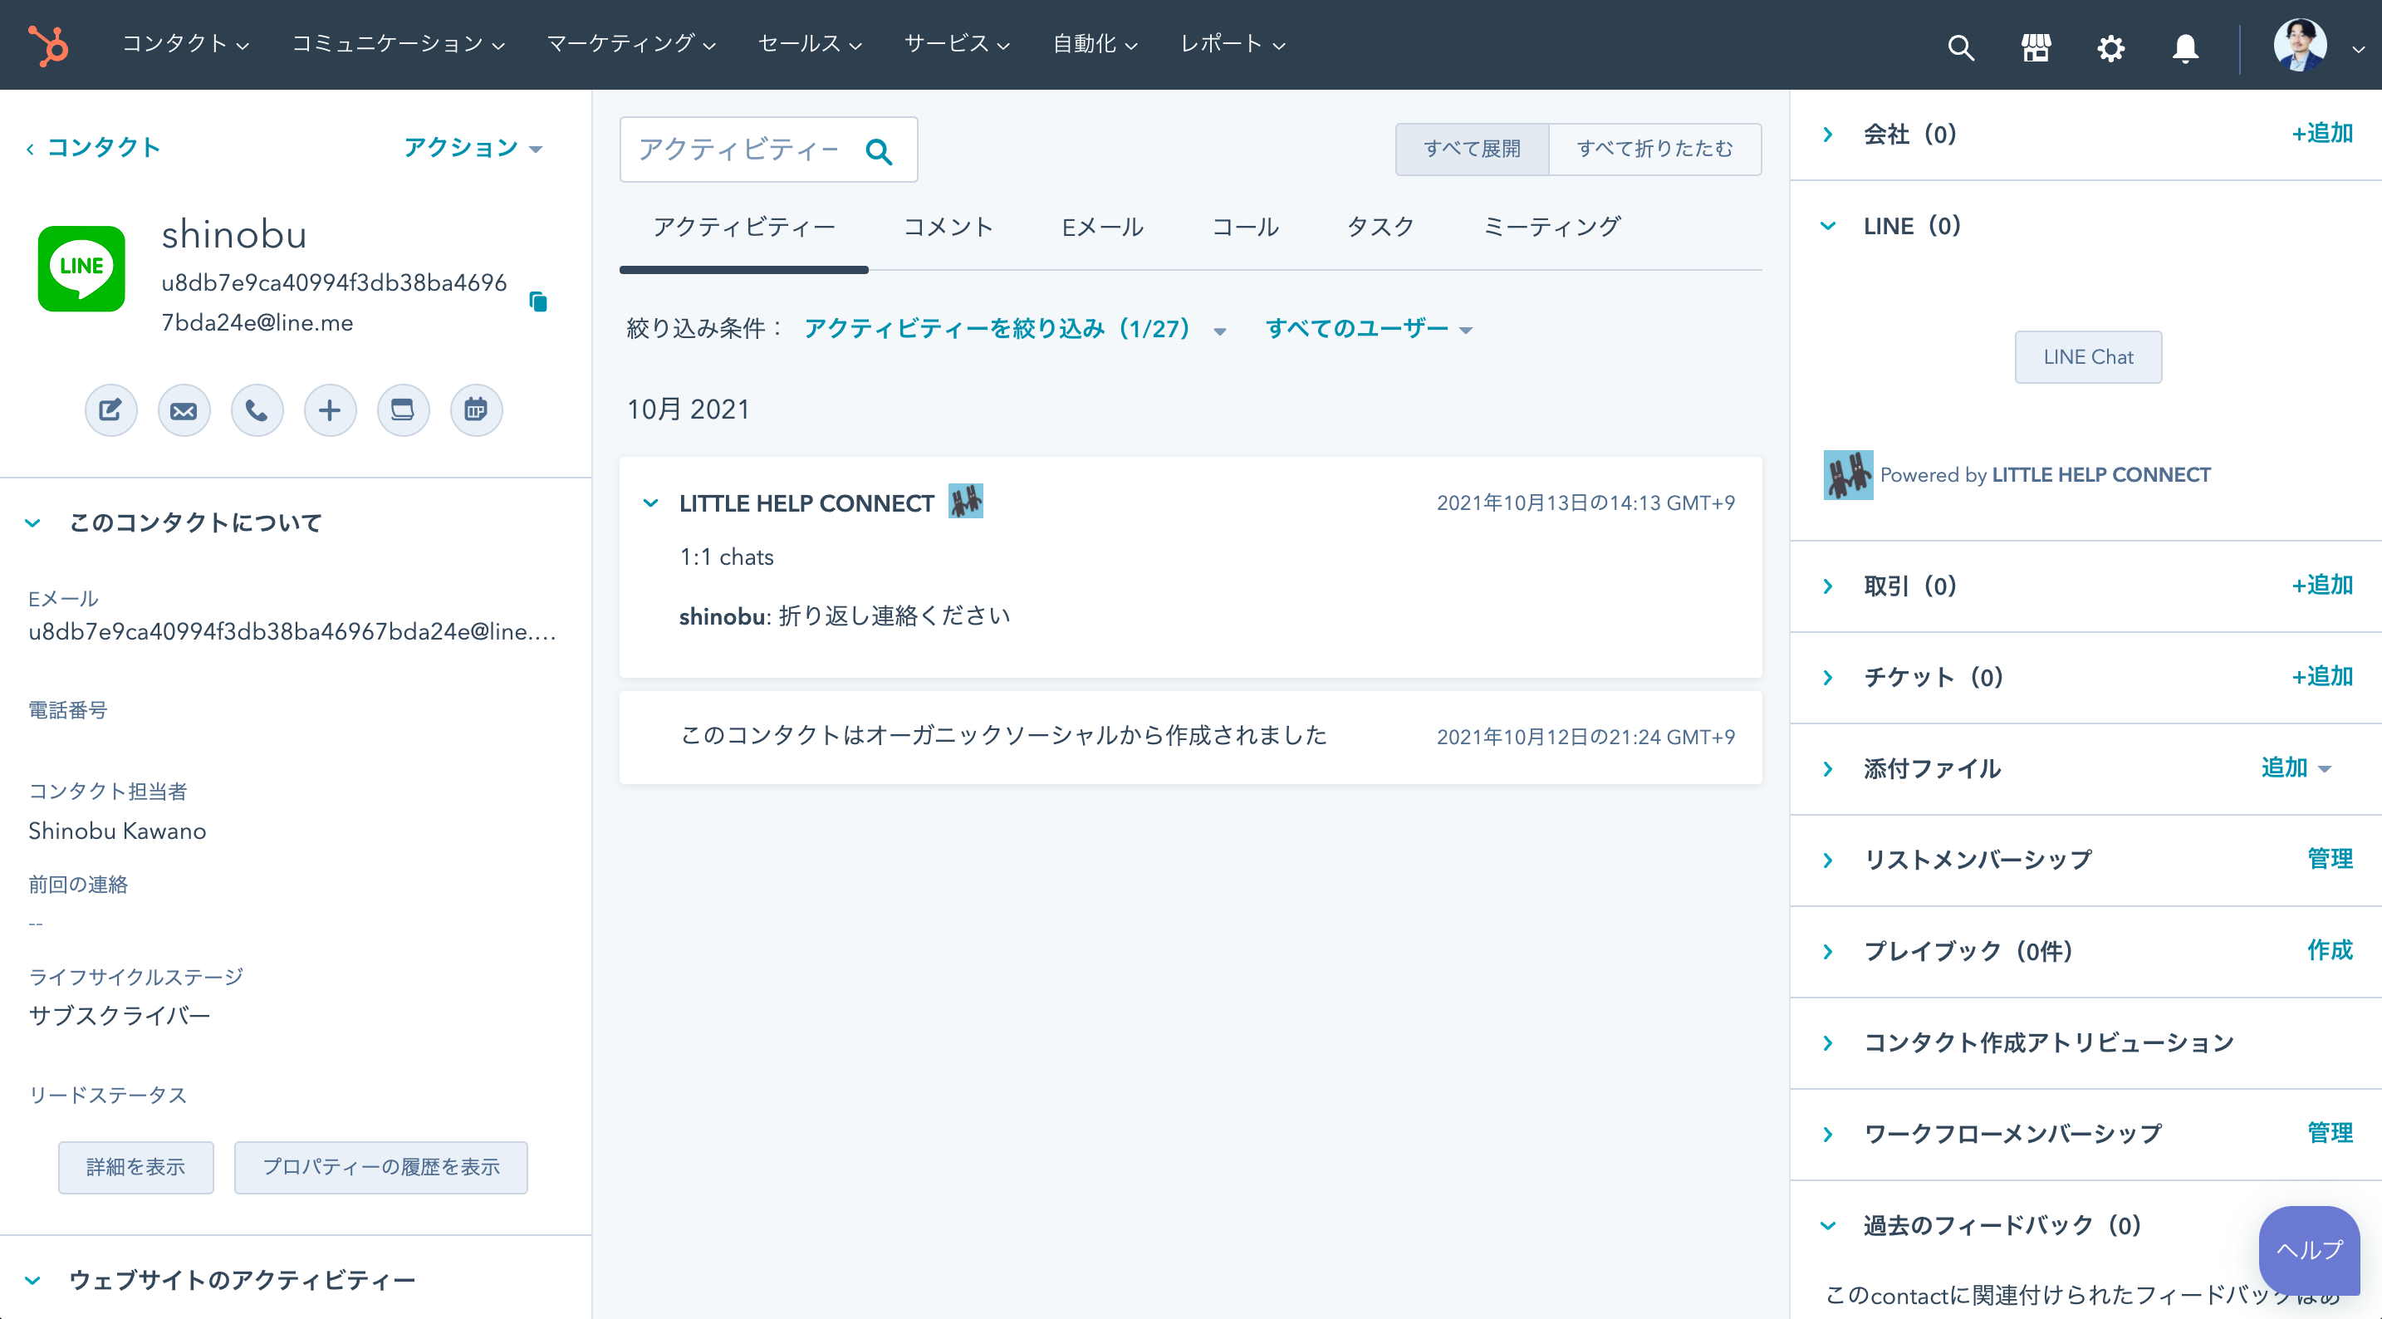This screenshot has width=2382, height=1319.
Task: Click the プロパティーの履歴を表示 button
Action: [380, 1167]
